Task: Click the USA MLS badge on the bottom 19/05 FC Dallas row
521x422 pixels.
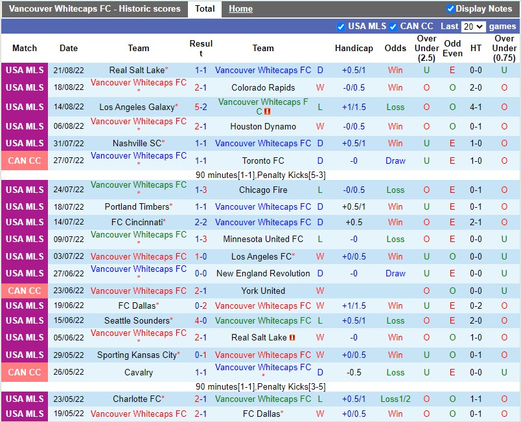Action: pos(24,414)
